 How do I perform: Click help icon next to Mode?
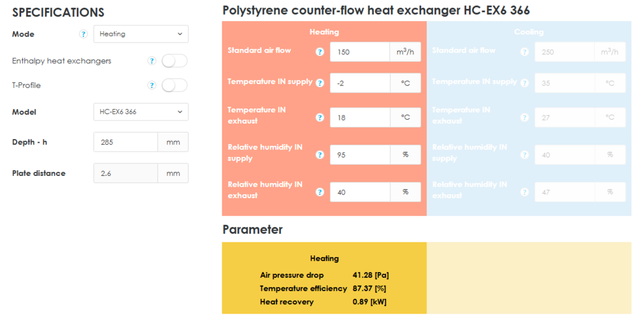(x=83, y=34)
